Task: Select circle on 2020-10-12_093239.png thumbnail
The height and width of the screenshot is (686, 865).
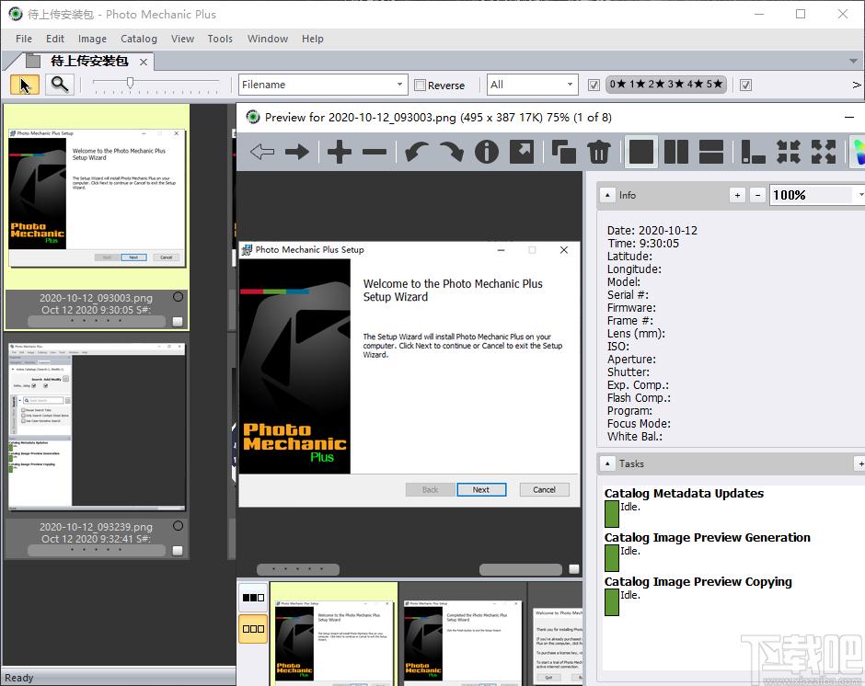Action: (178, 525)
